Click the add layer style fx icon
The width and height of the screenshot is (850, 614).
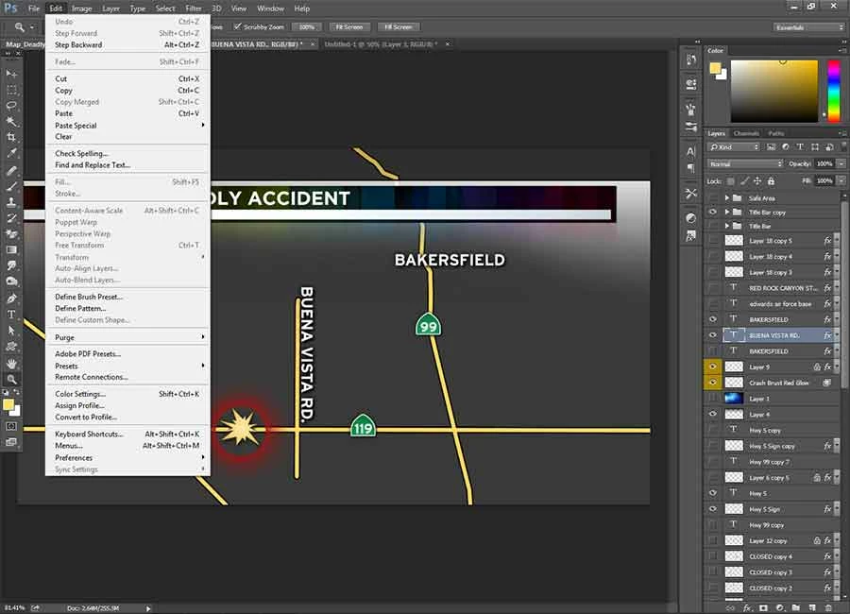tap(747, 608)
